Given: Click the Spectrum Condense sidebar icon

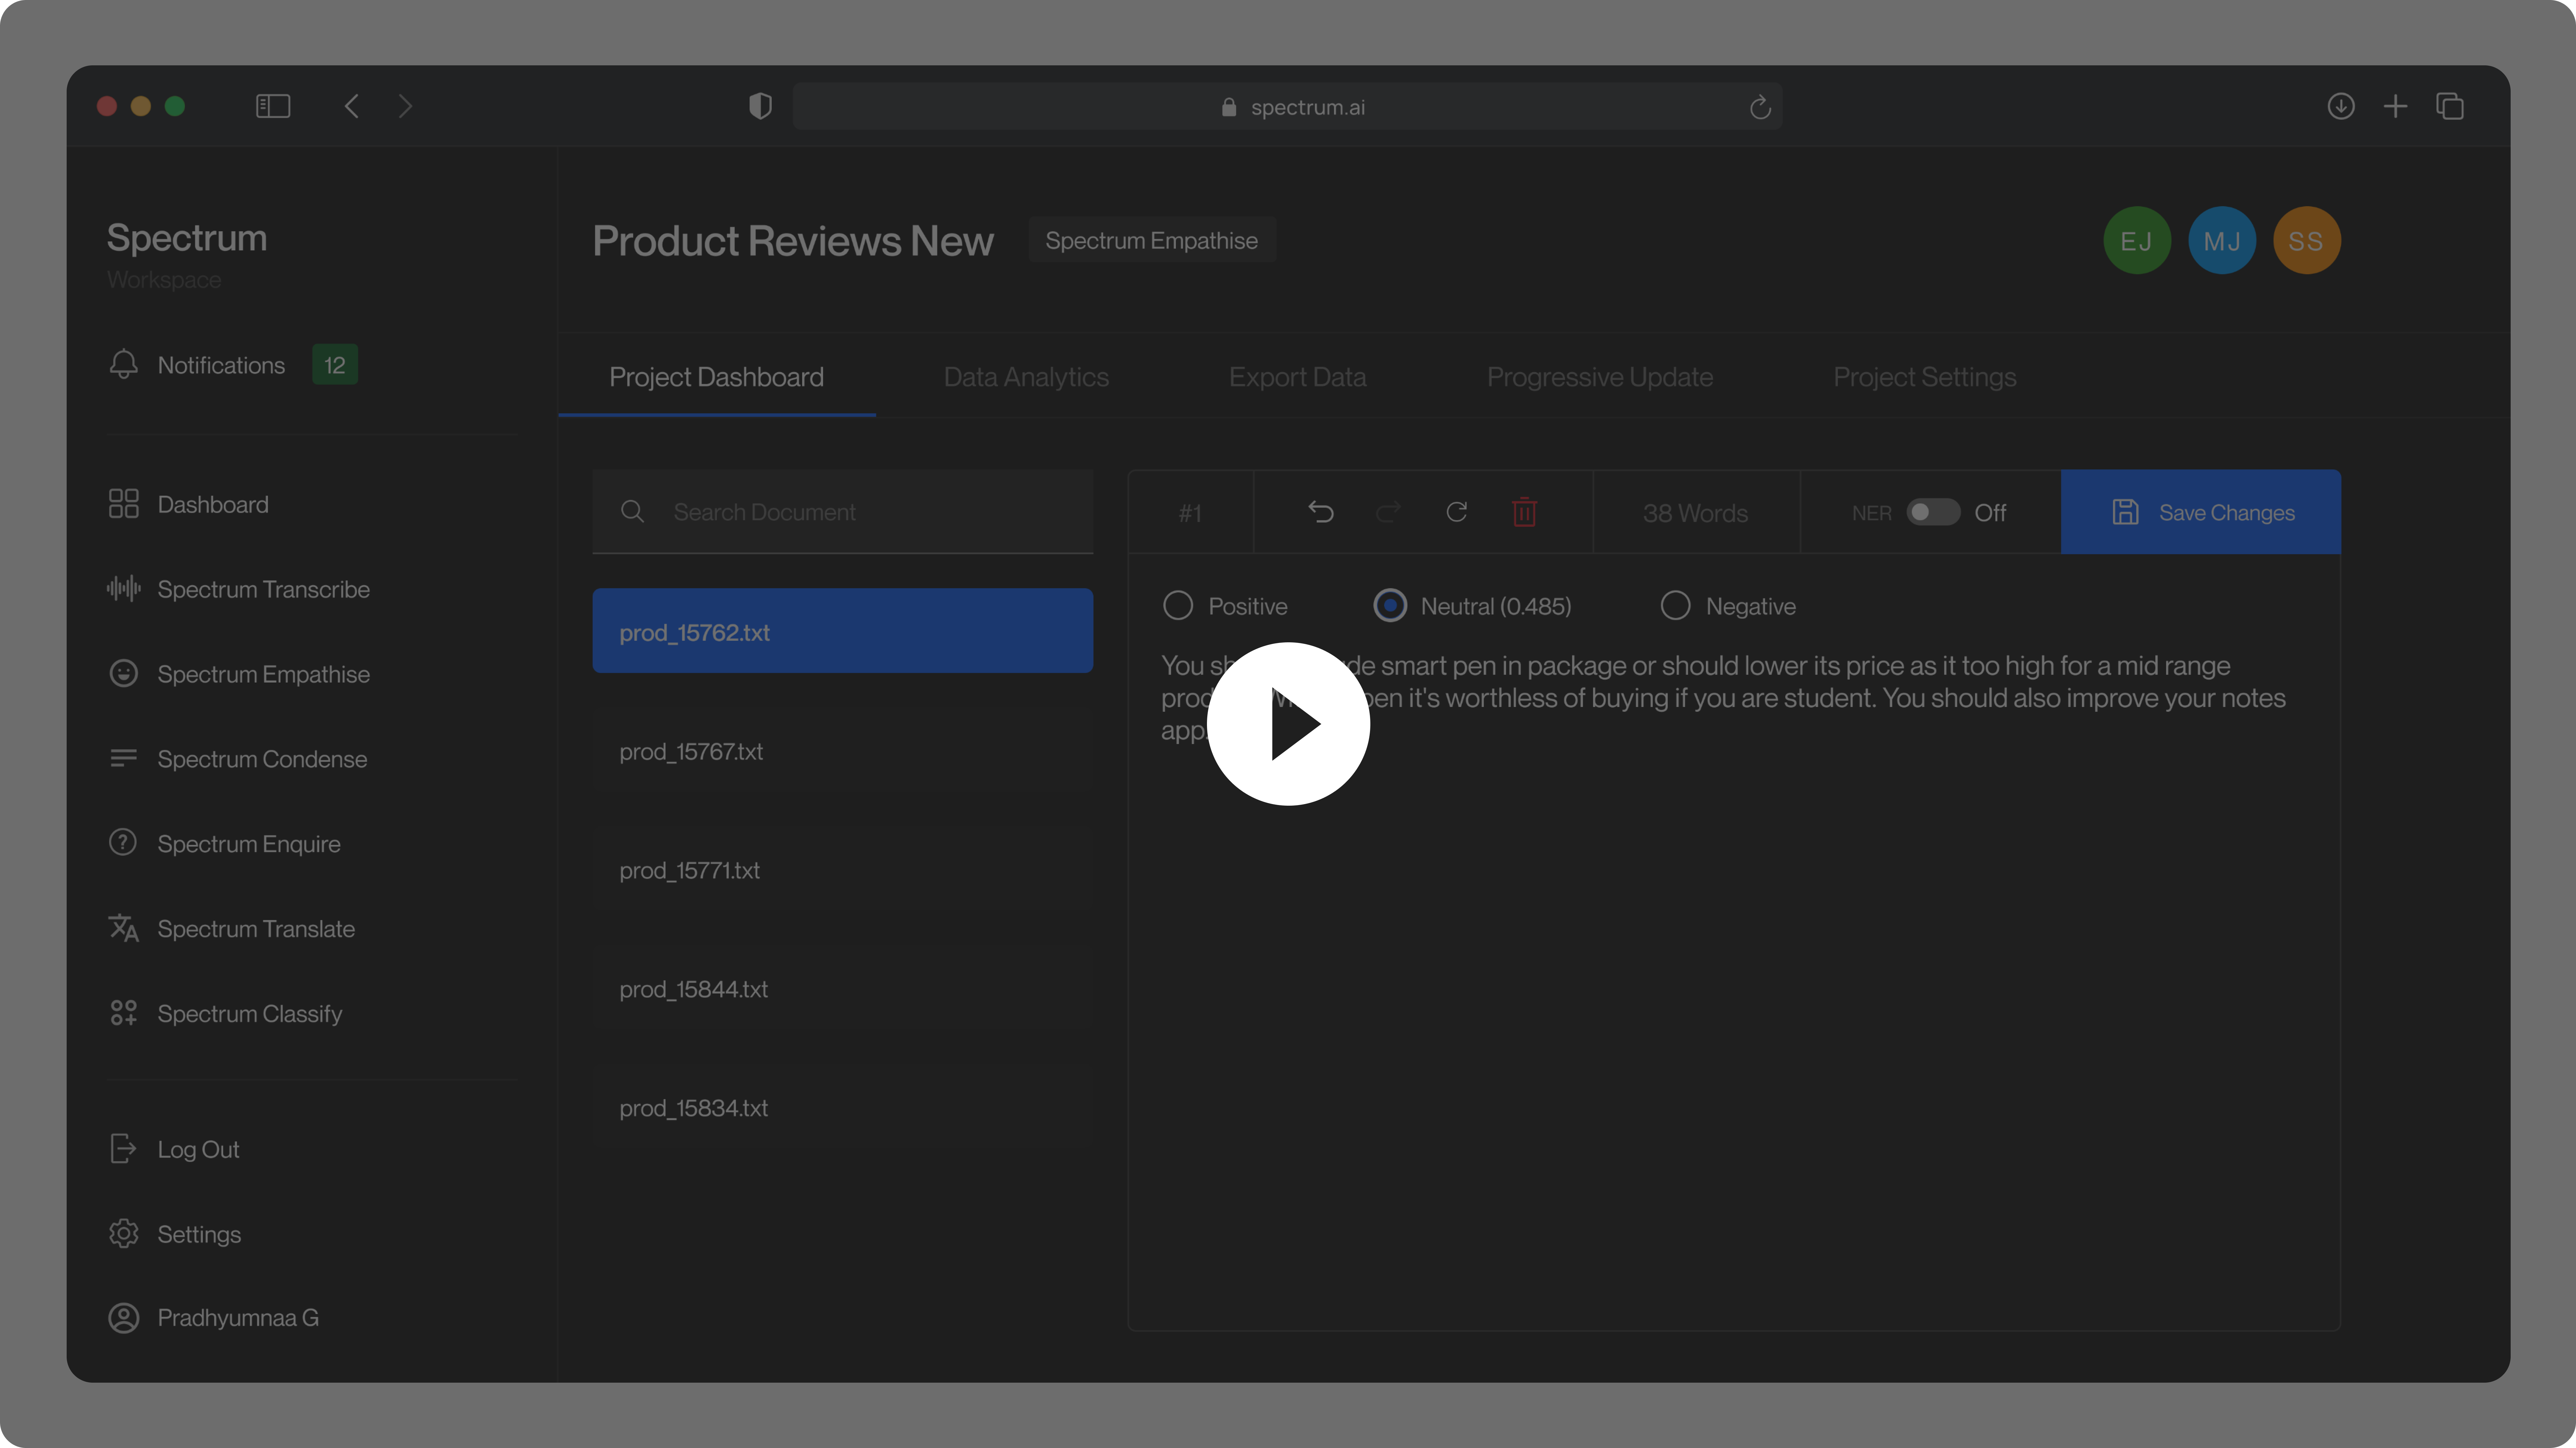Looking at the screenshot, I should (124, 758).
